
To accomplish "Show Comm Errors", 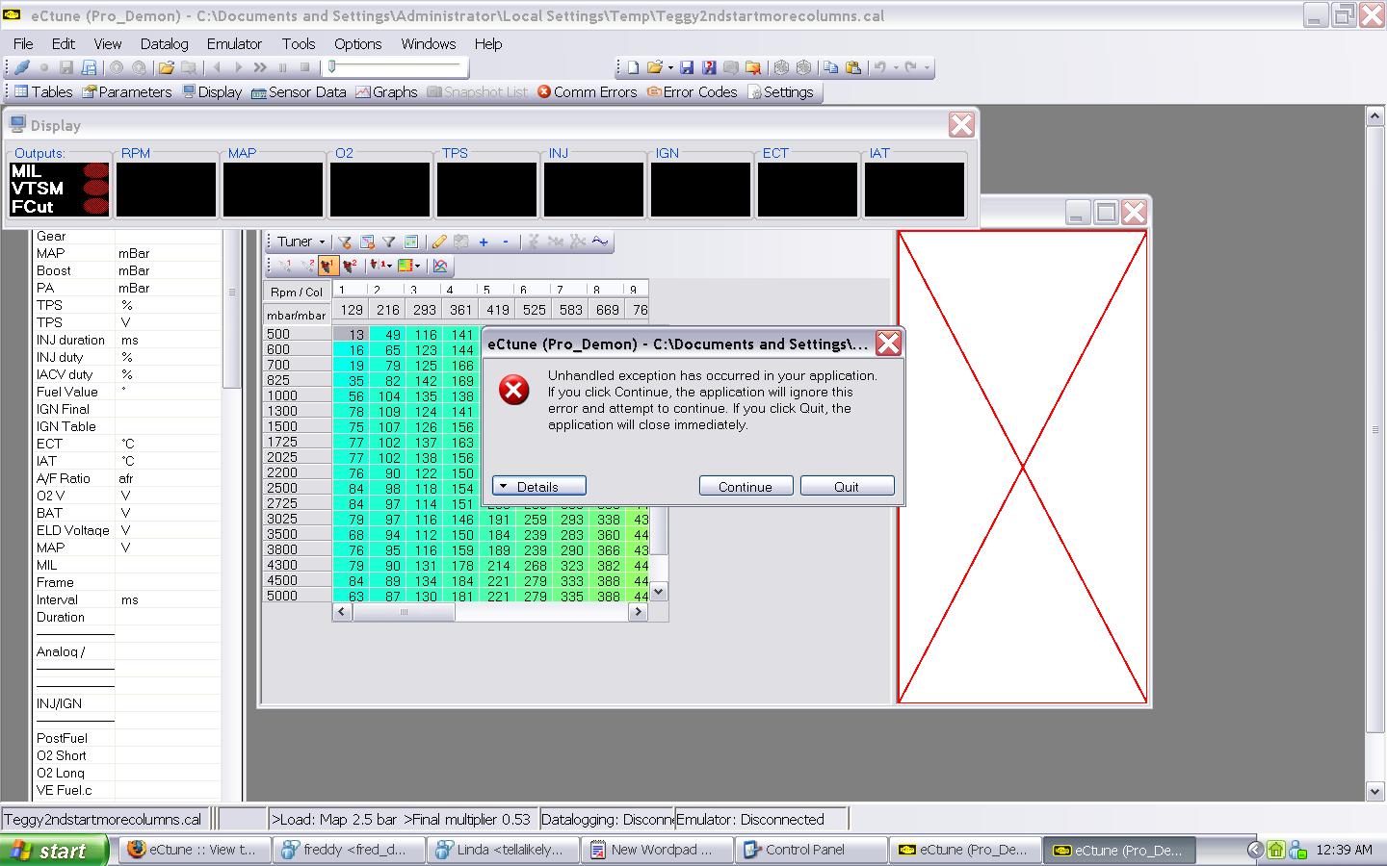I will [x=587, y=92].
